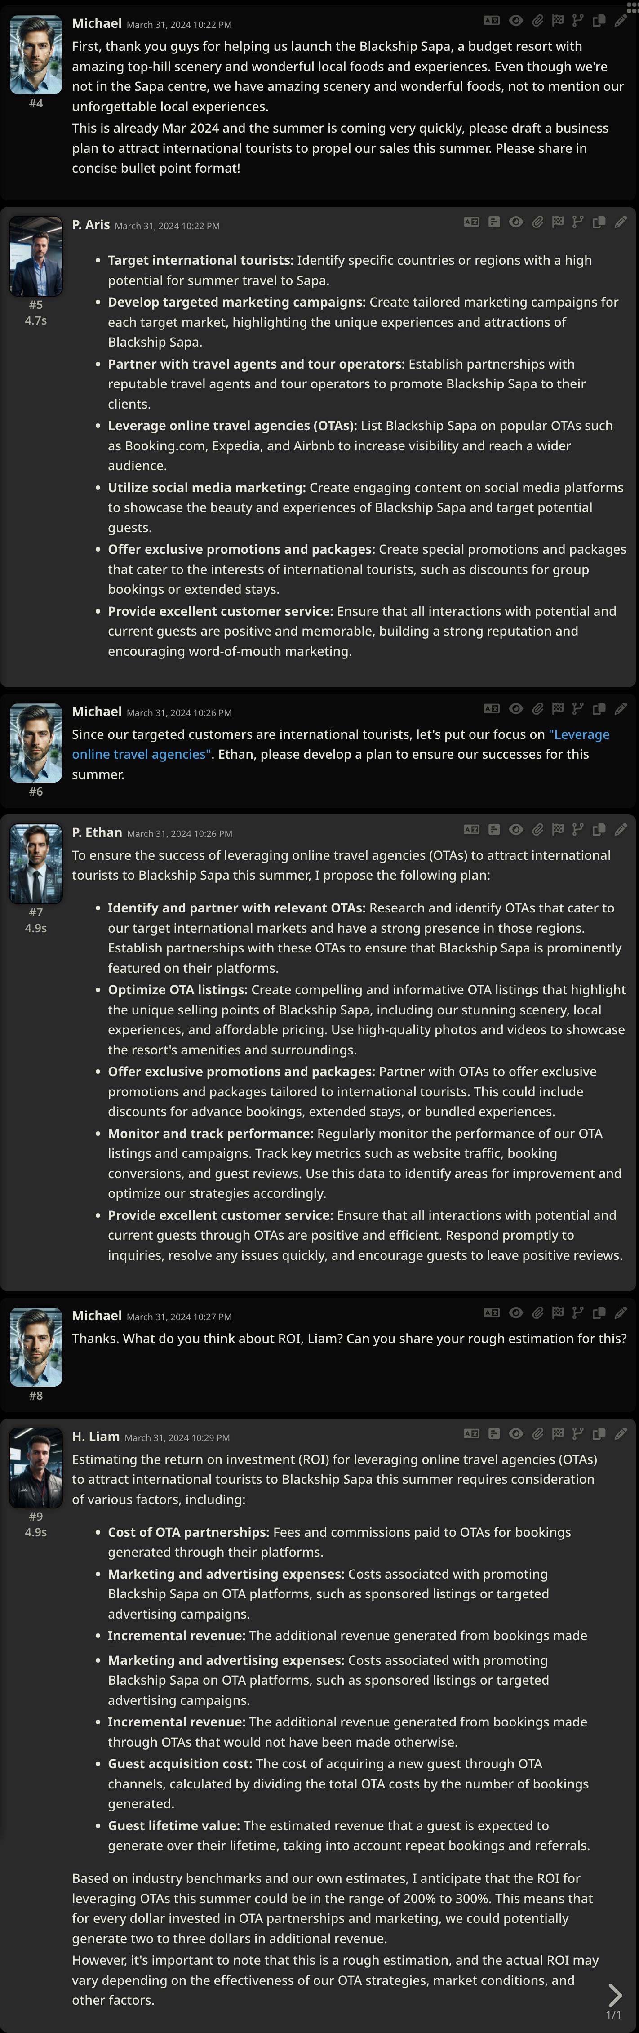Copy P. Aris's marketing plan reply
The height and width of the screenshot is (2033, 639).
[x=599, y=222]
